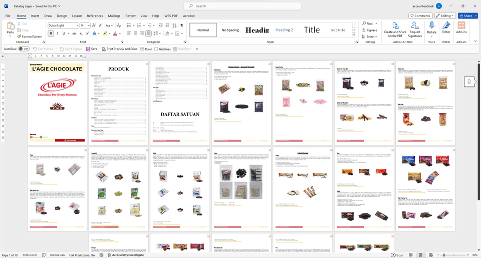Shrink font size icon

(x=100, y=25)
